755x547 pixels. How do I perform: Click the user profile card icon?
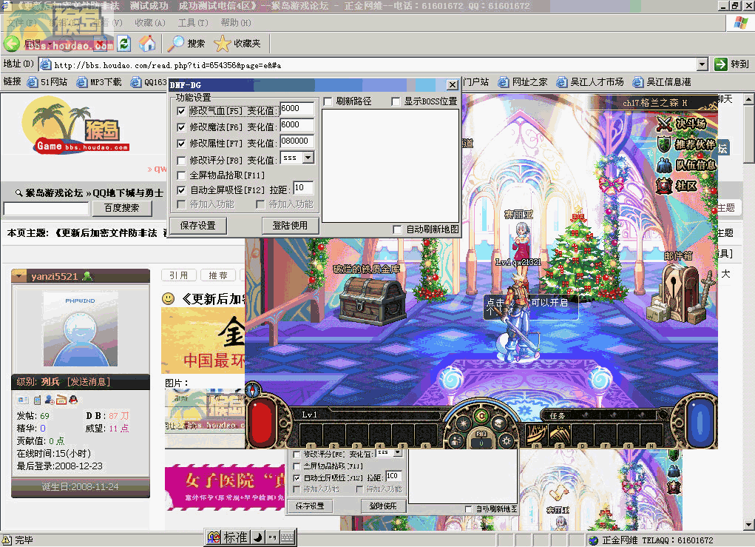[23, 400]
